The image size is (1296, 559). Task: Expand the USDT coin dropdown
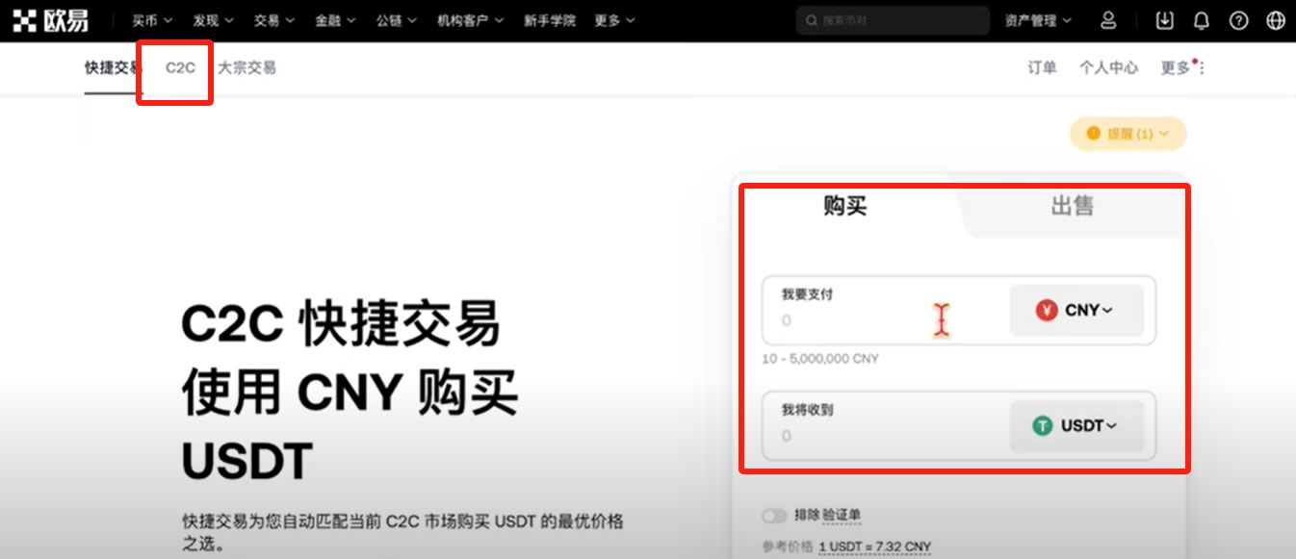tap(1076, 425)
